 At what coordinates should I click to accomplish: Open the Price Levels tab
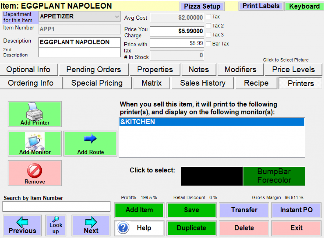pyautogui.click(x=293, y=69)
